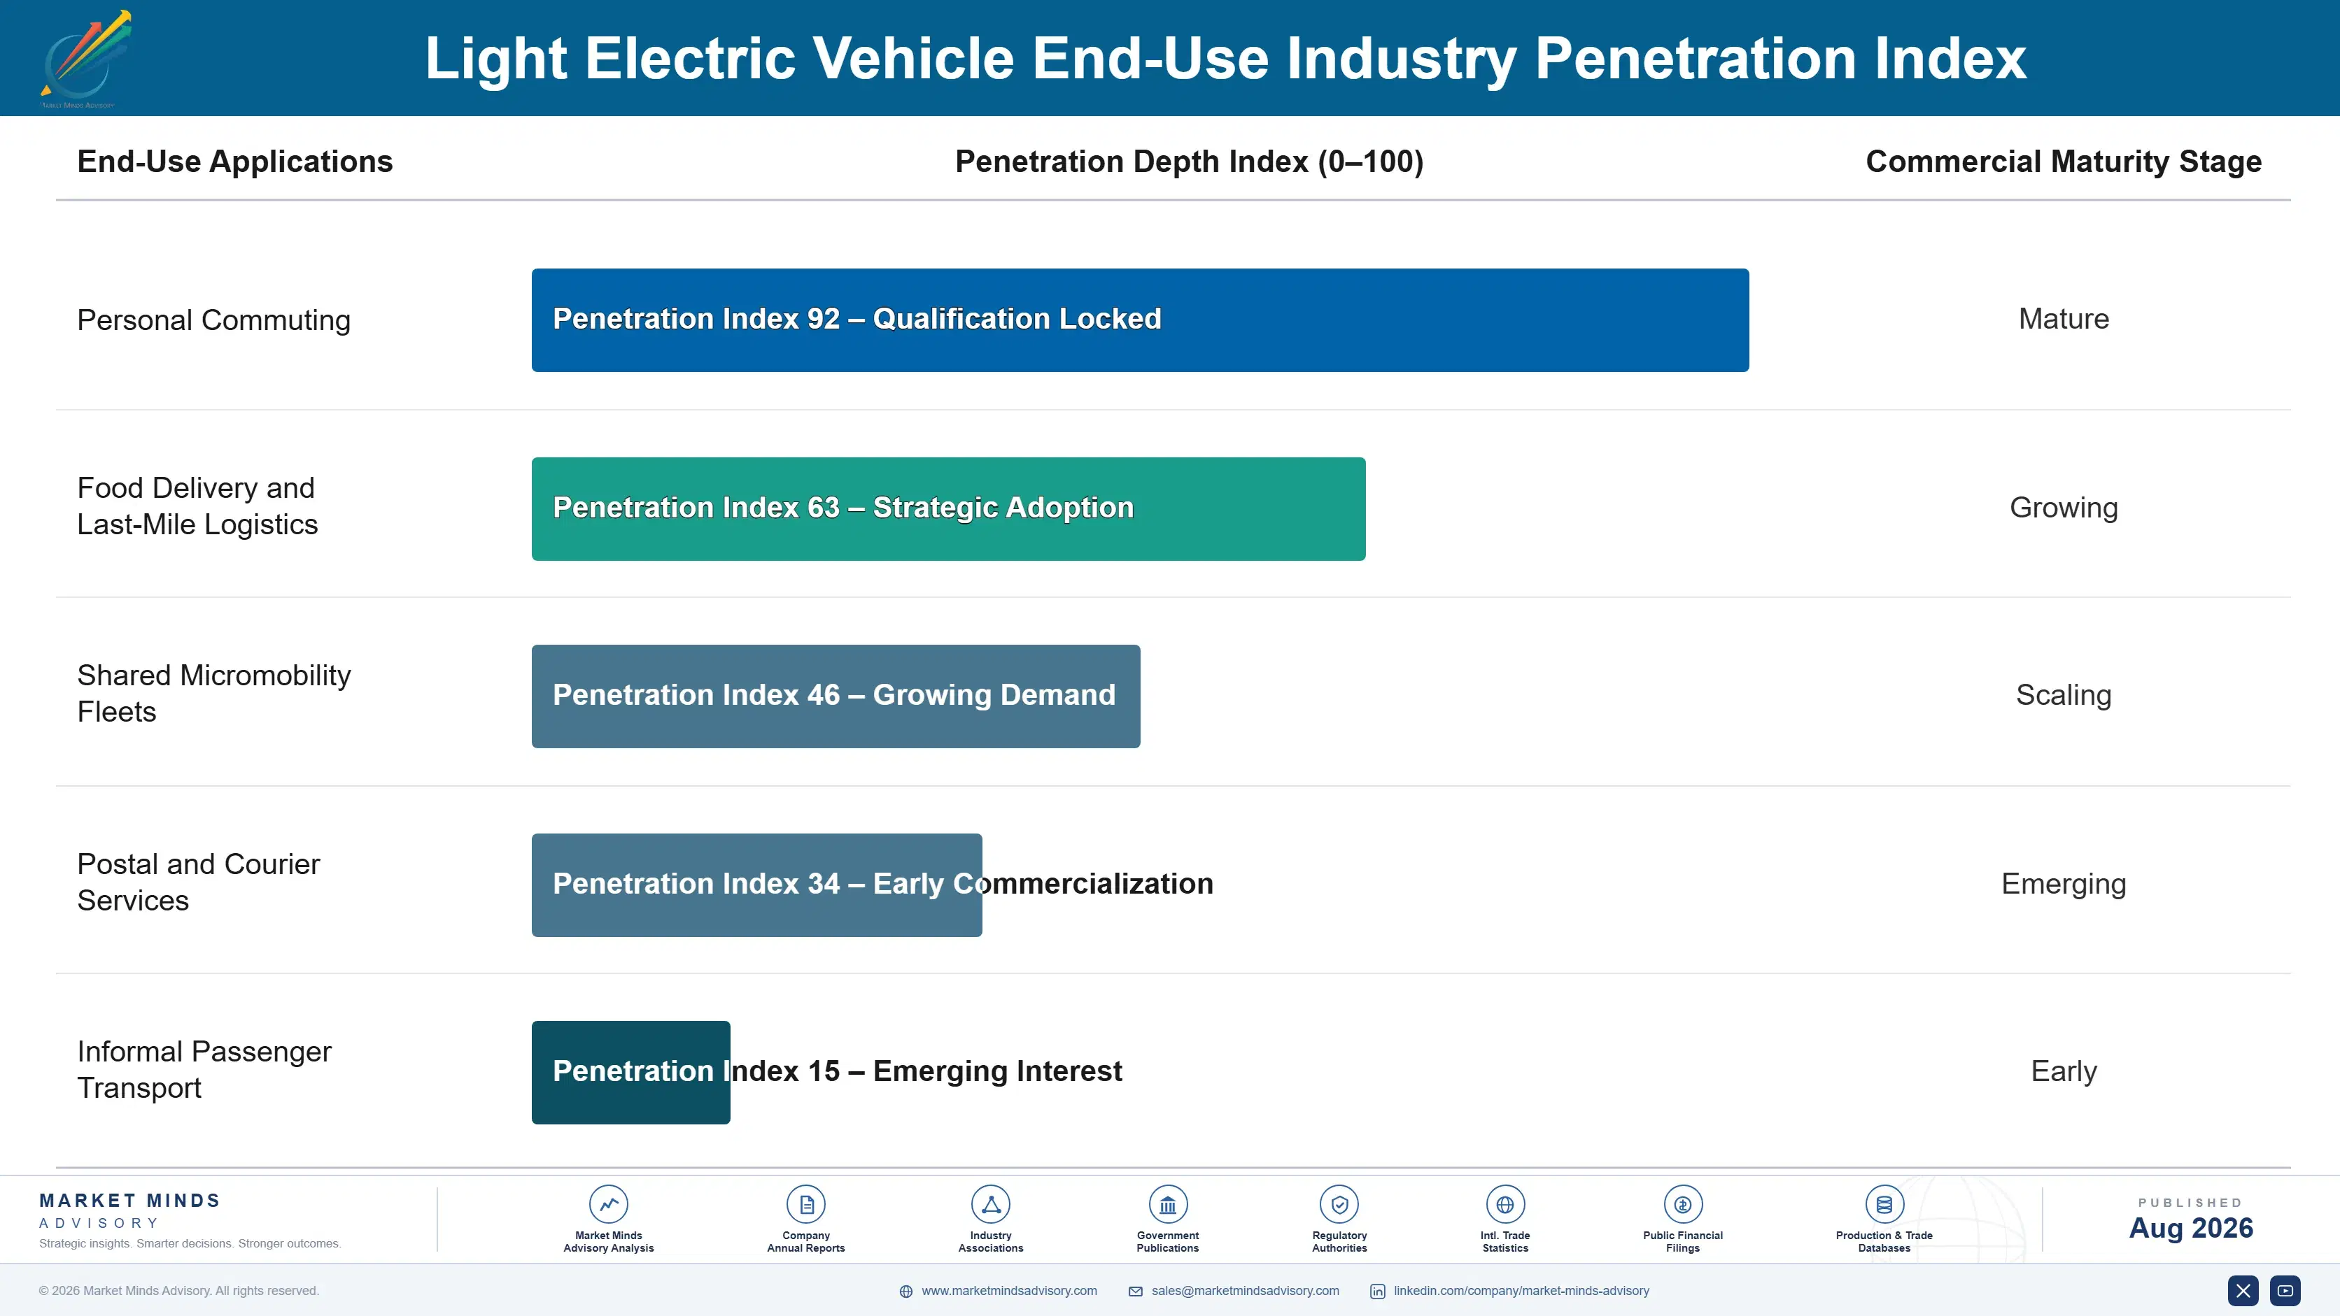Image resolution: width=2340 pixels, height=1316 pixels.
Task: Click the envelope icon beside sales email
Action: point(1136,1292)
